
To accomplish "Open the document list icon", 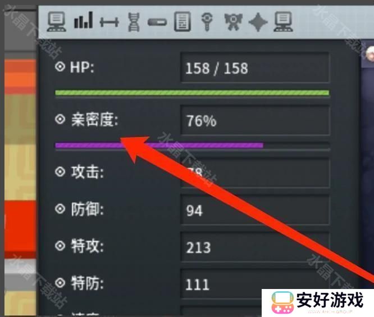I will click(183, 22).
